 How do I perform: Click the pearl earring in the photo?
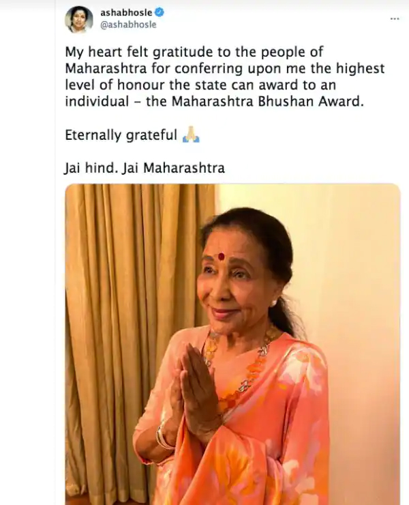pos(275,303)
